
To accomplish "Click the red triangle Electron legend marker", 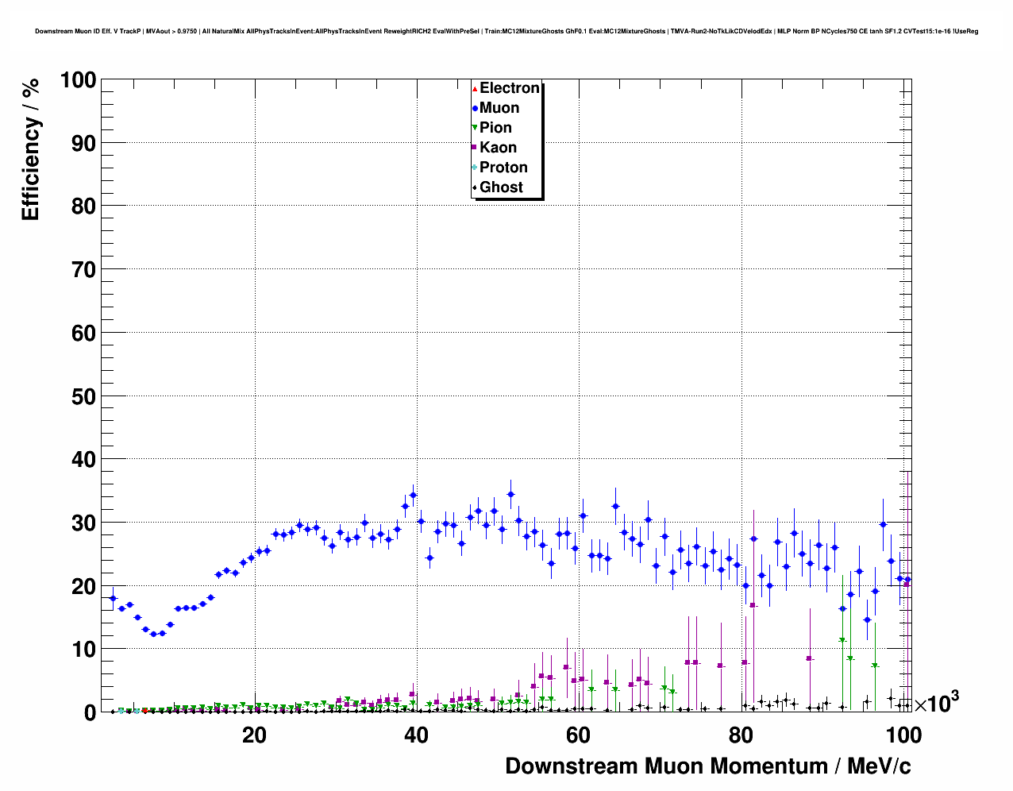I will tap(475, 88).
